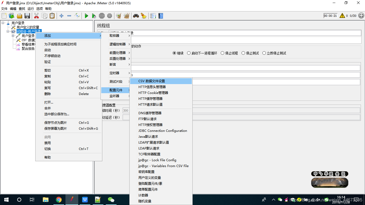Click the Stop sign icon

tap(102, 16)
